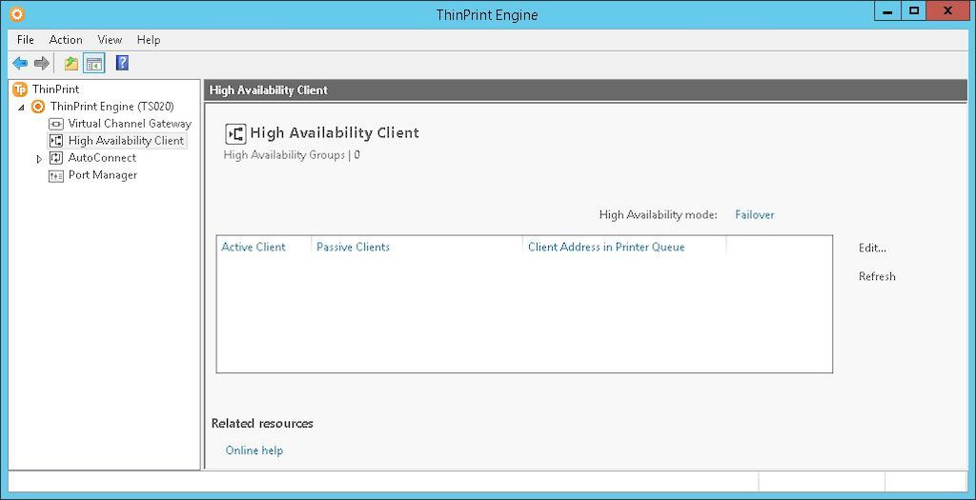Select AutoConnect tree item label

pos(102,158)
